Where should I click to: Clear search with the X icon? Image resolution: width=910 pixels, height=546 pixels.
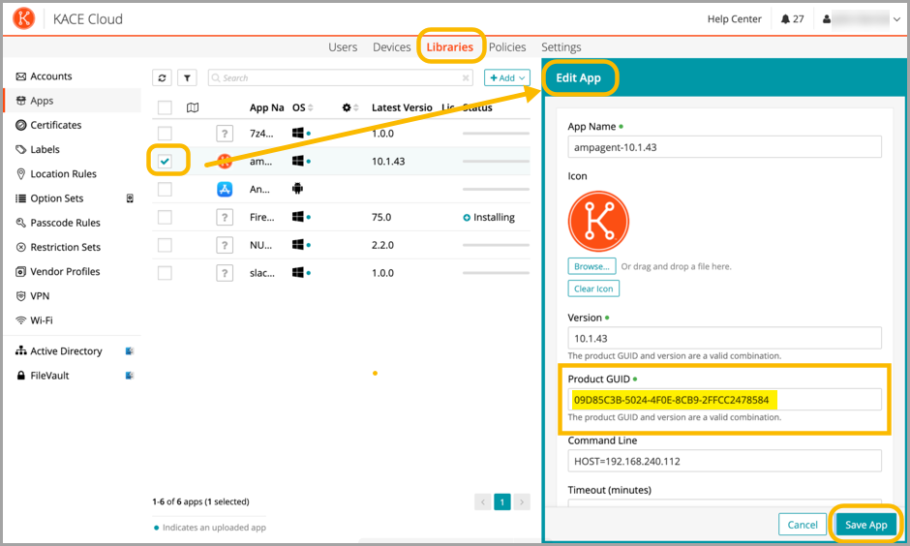[466, 78]
